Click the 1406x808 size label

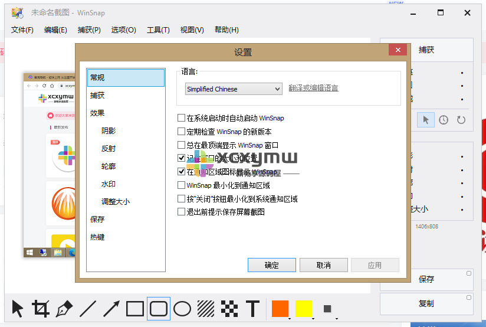426,227
